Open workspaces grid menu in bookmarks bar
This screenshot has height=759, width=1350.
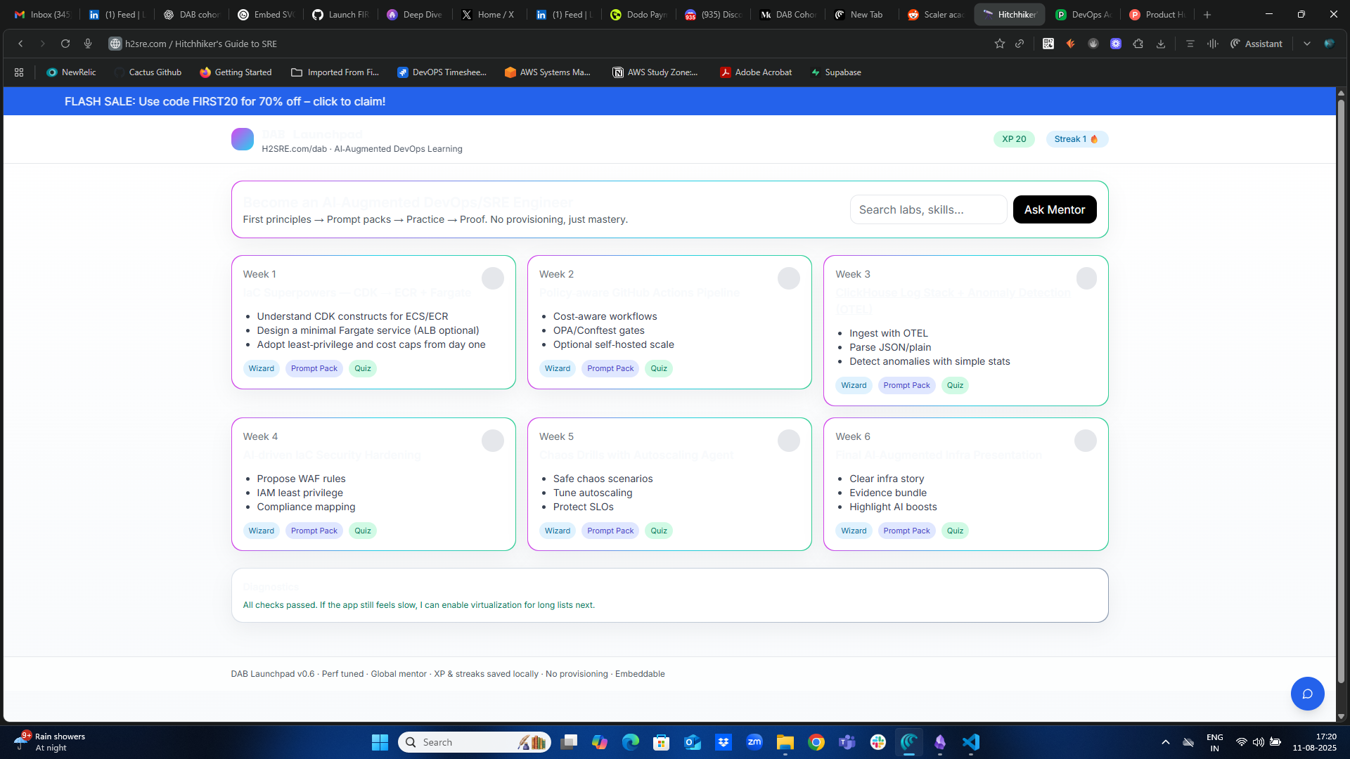19,72
